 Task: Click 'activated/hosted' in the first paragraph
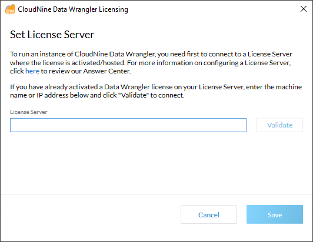(98, 63)
